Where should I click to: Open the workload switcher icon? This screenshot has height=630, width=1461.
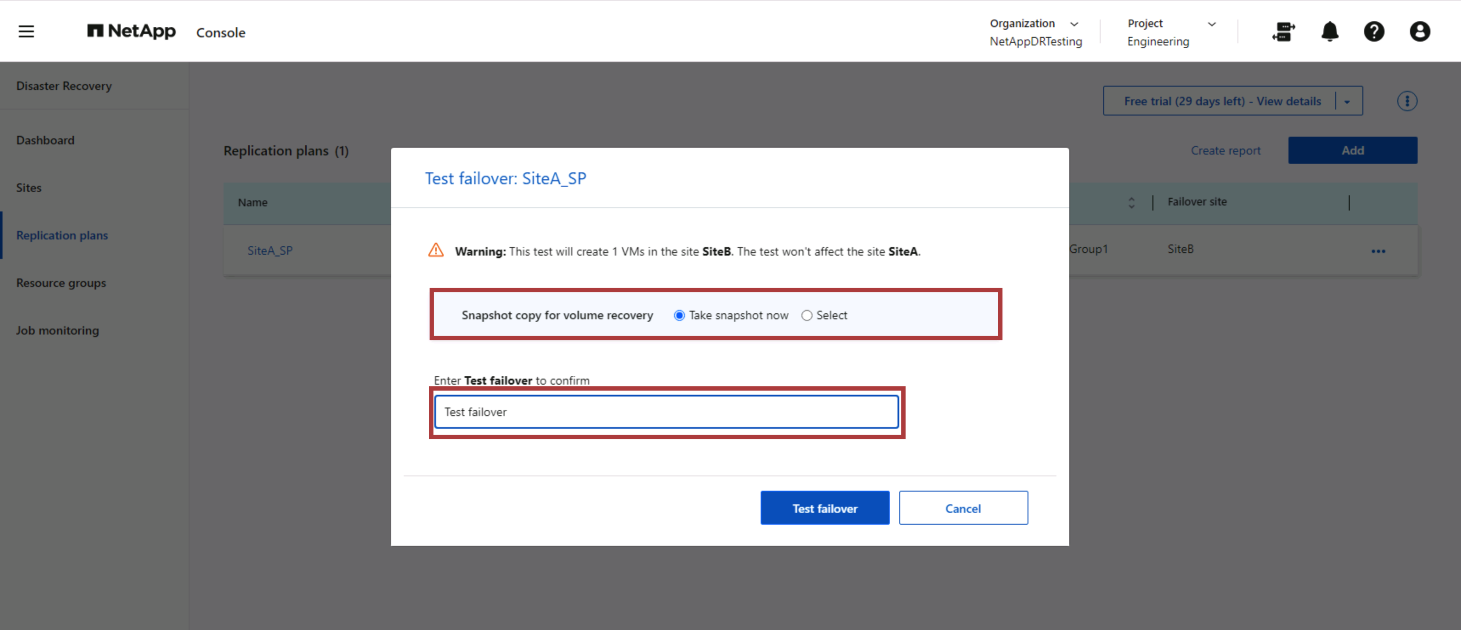point(1283,32)
